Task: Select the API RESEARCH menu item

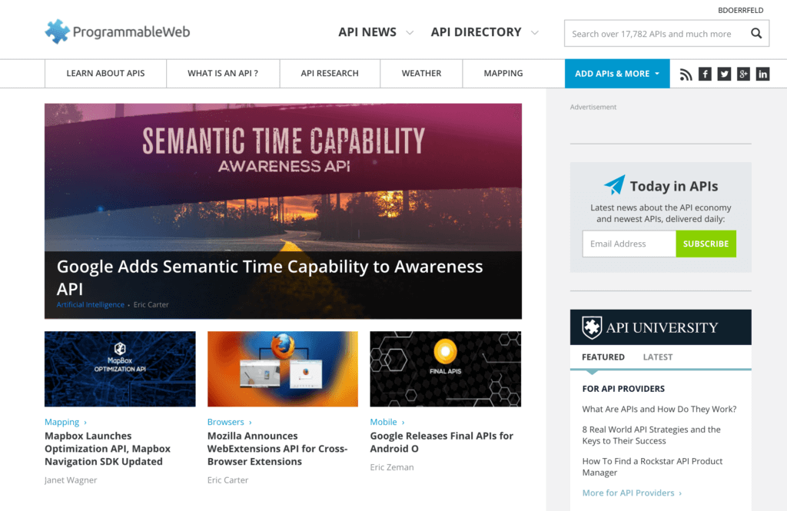Action: tap(330, 73)
